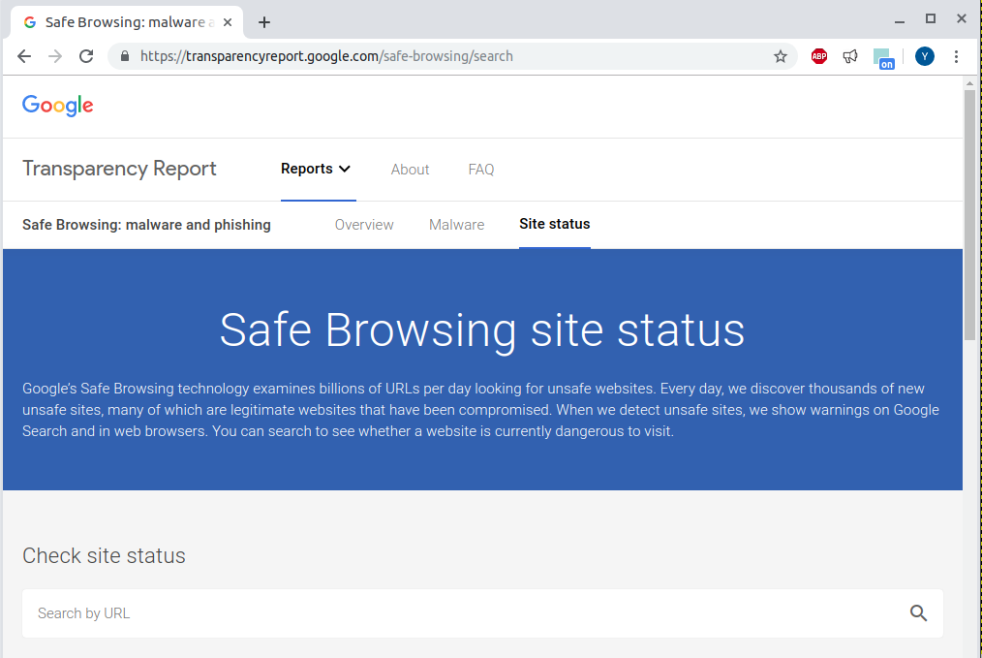Expand the Reports dropdown
982x658 pixels.
point(317,169)
